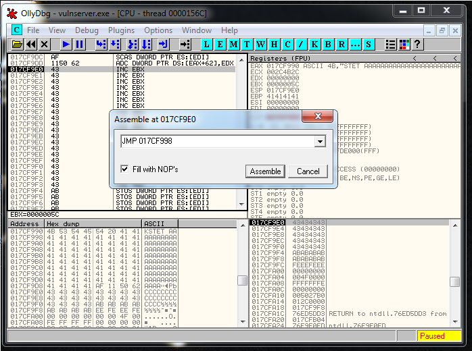Run program with the play icon

66,45
